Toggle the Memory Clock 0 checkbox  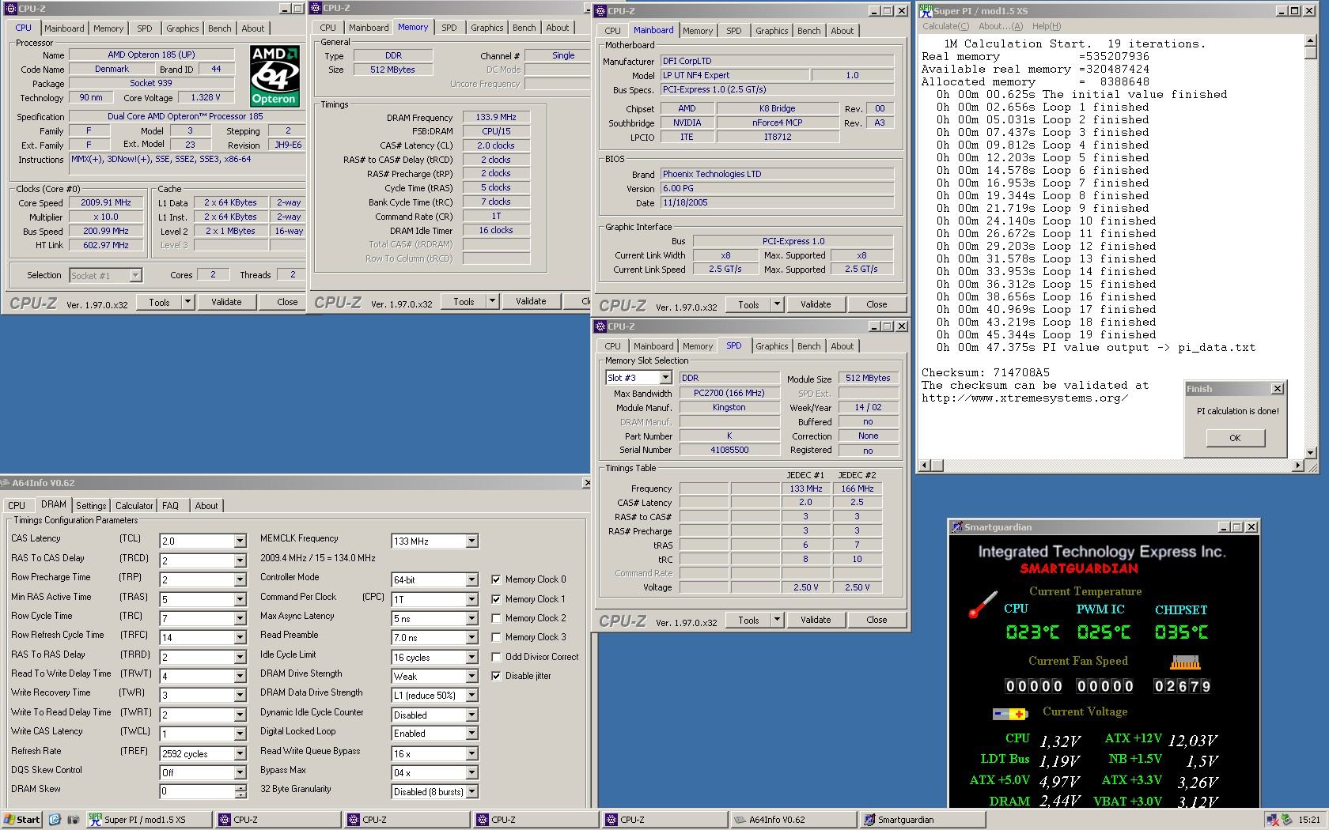(x=496, y=579)
